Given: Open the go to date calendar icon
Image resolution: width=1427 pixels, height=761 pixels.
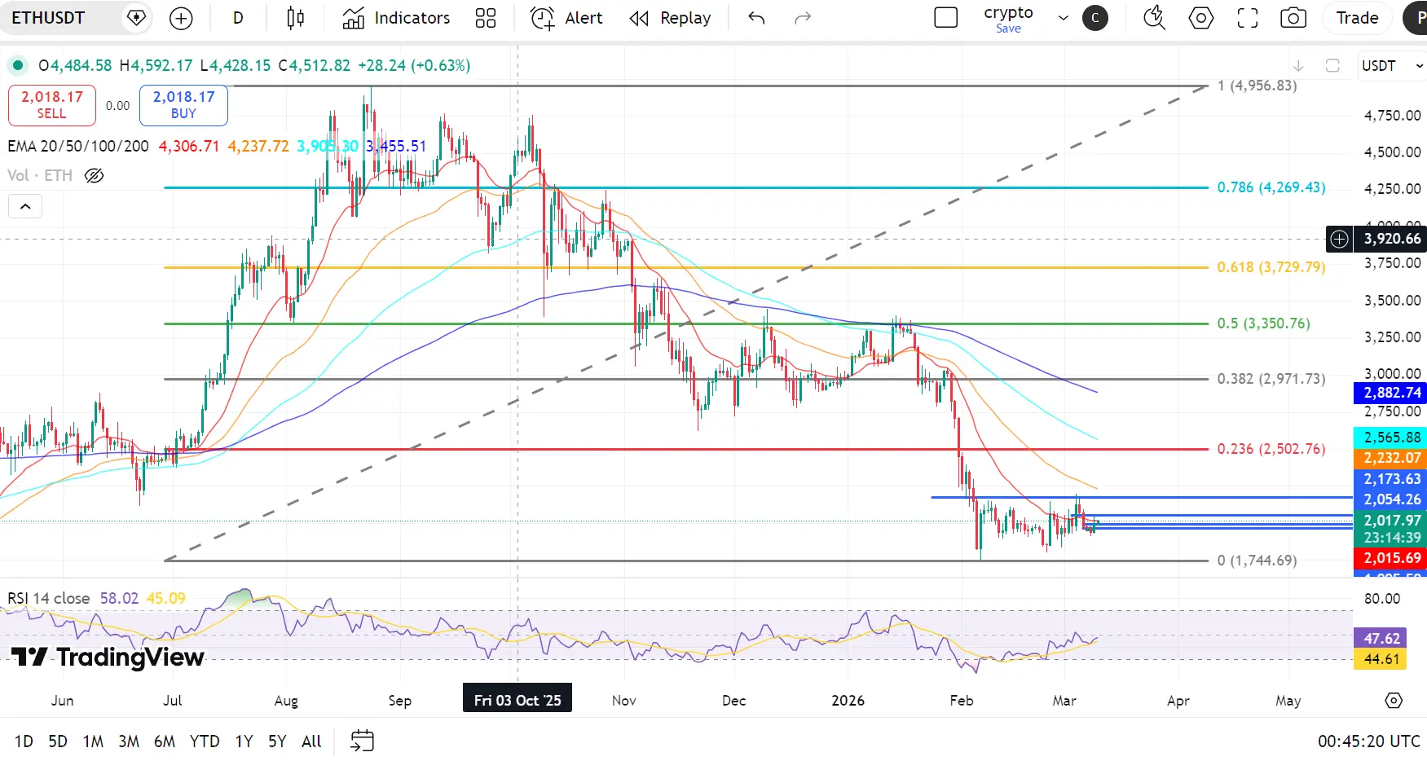Looking at the screenshot, I should point(362,741).
